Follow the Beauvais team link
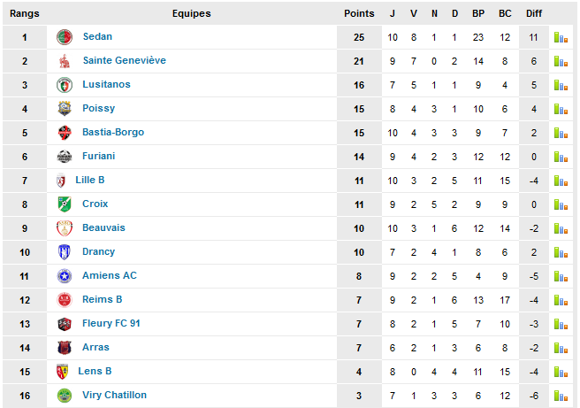The height and width of the screenshot is (408, 580). [x=103, y=227]
